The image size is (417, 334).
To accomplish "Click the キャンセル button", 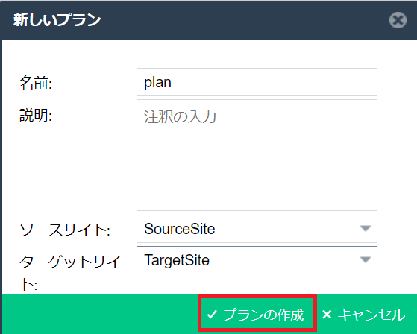I will pyautogui.click(x=363, y=315).
